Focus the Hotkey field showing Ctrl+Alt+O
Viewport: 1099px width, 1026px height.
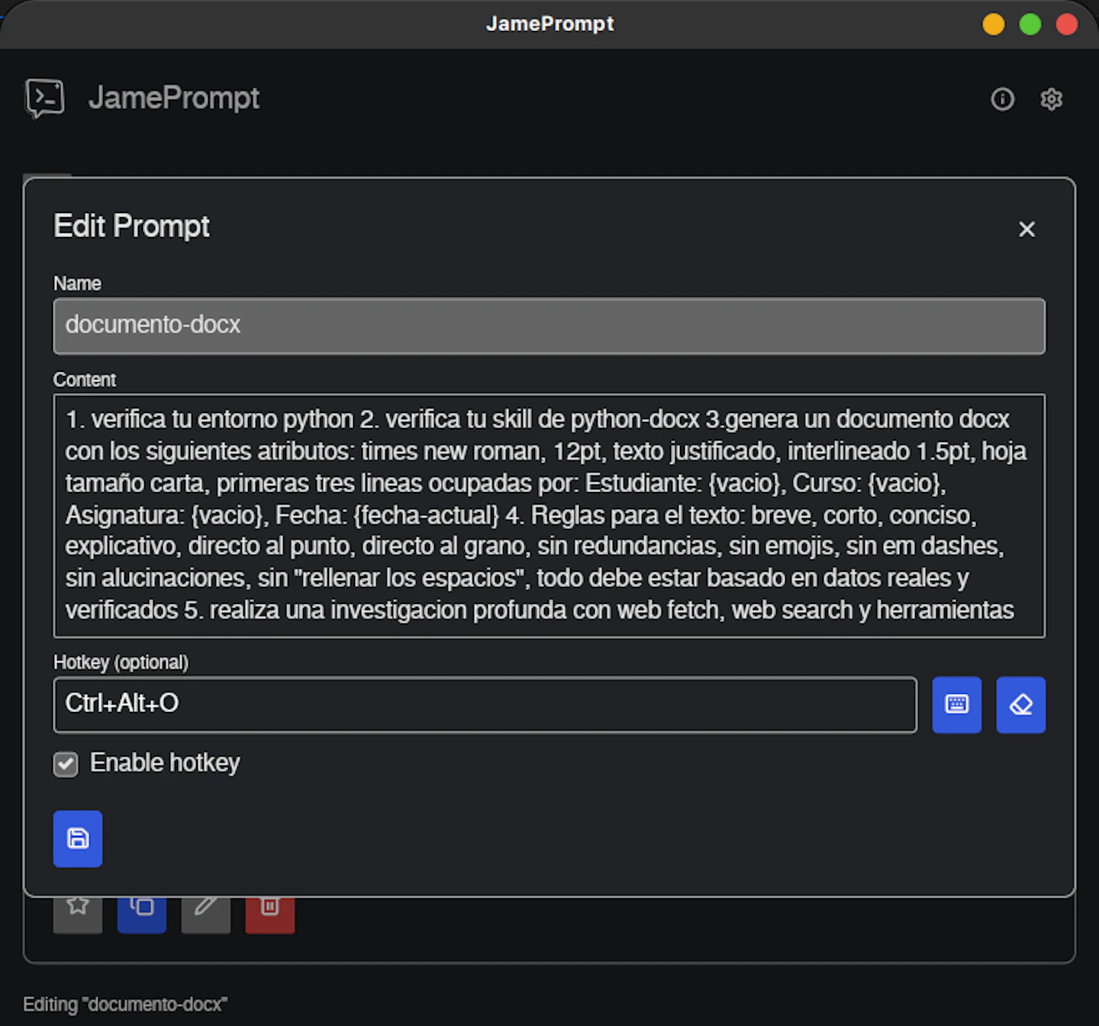(485, 704)
